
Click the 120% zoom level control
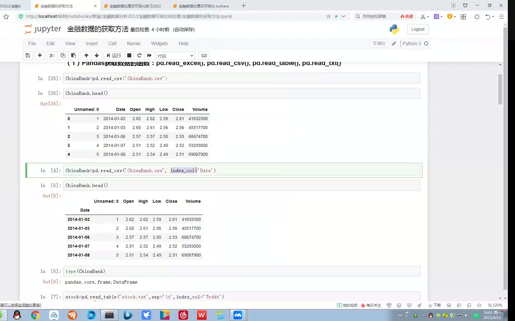[x=495, y=305]
